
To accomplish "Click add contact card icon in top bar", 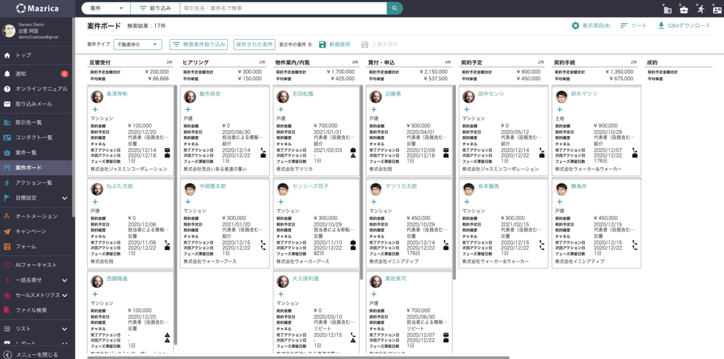I will (716, 9).
